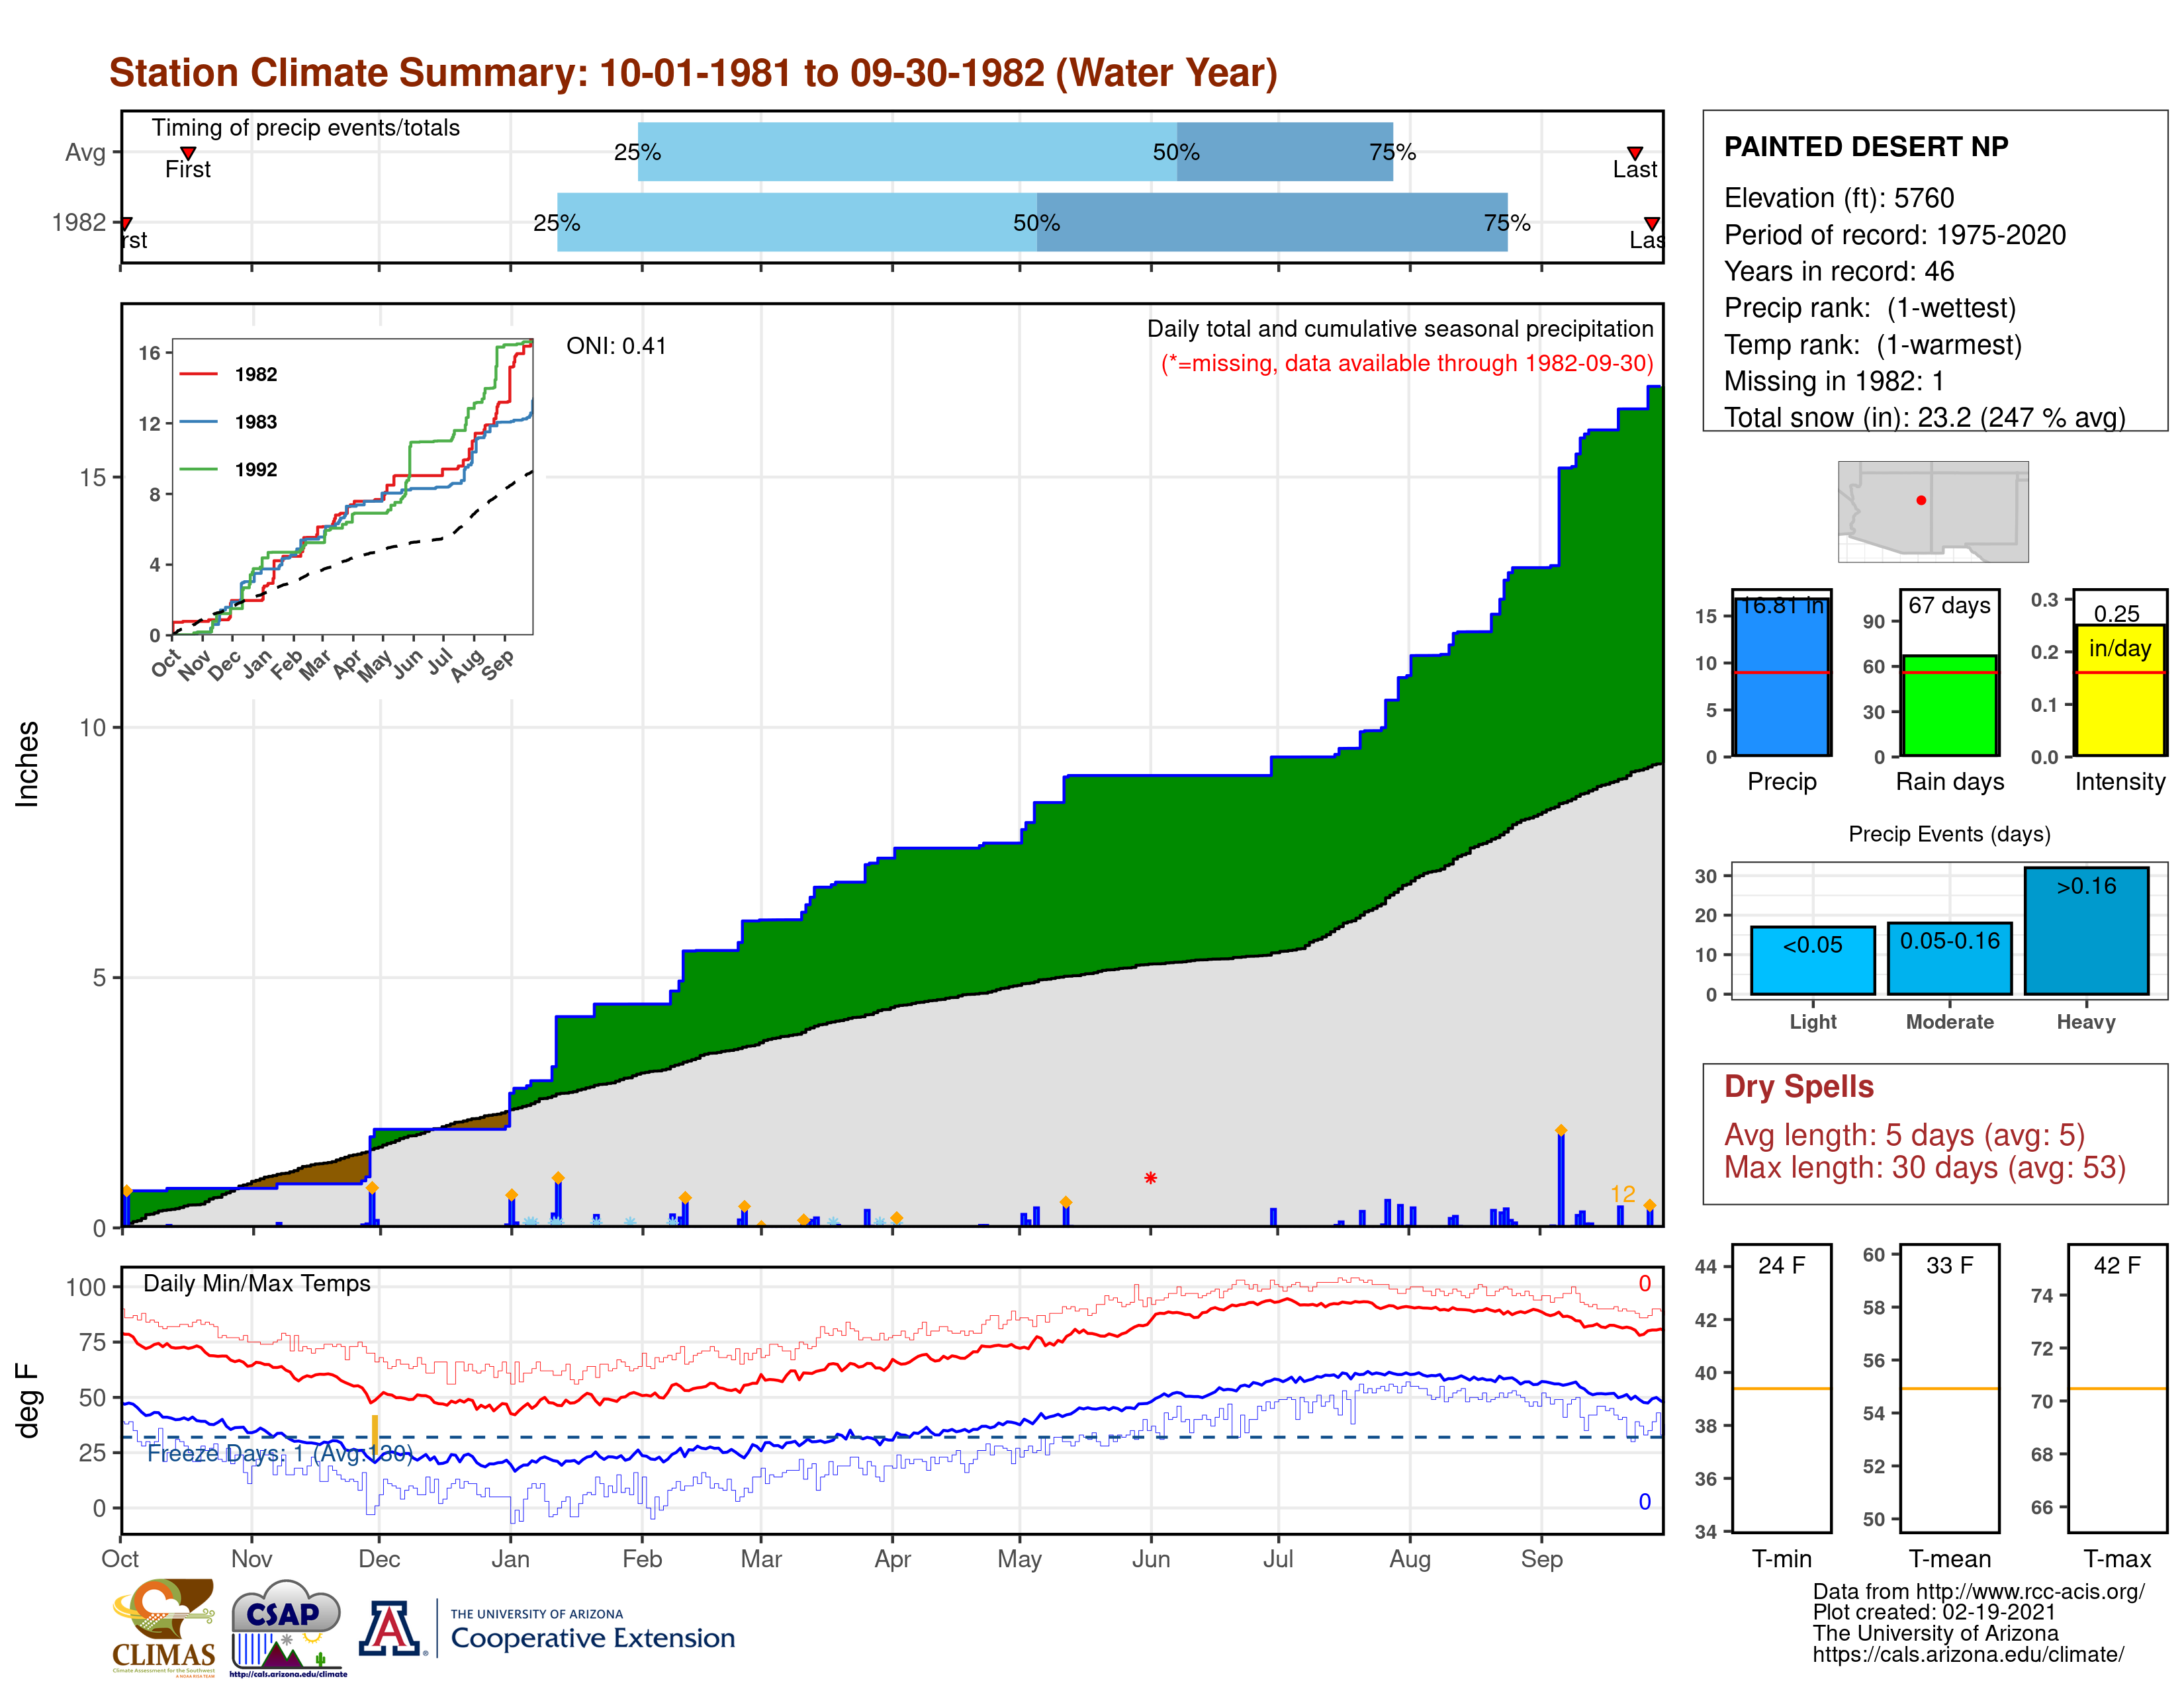Click the blue 1983 legend line in inset
Viewport: 2184px width, 1687px height.
(x=198, y=422)
